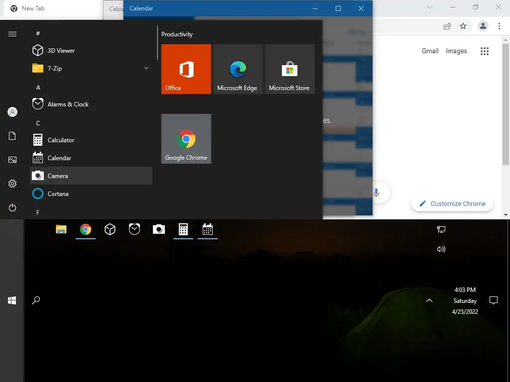Open the network icon in system tray

click(x=441, y=230)
